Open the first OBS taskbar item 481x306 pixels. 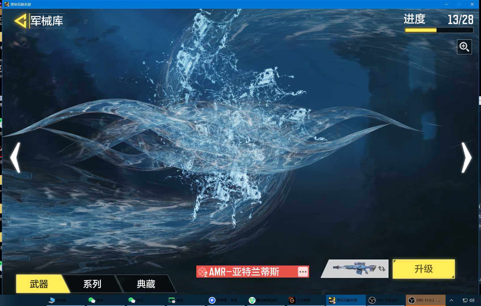pyautogui.click(x=386, y=300)
